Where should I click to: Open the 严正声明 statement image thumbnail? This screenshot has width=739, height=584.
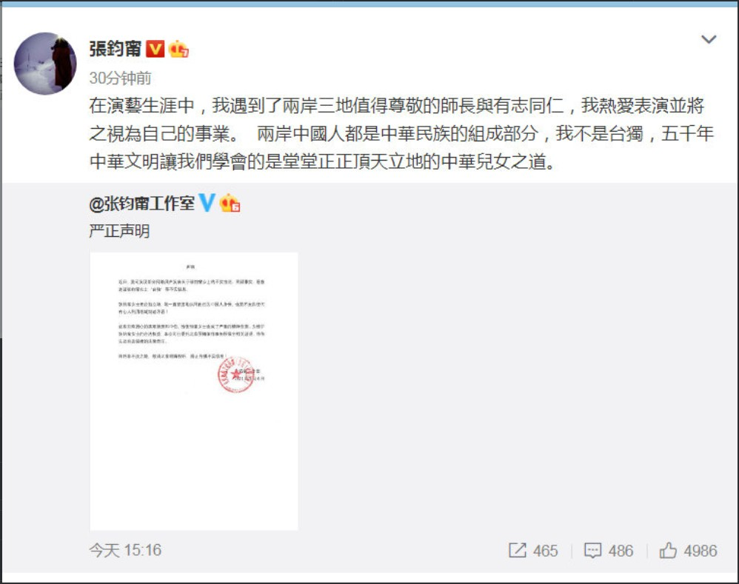point(194,392)
